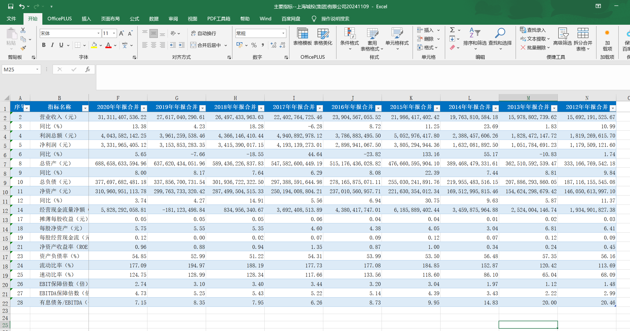The width and height of the screenshot is (630, 331).
Task: Toggle bold formatting
Action: point(44,45)
